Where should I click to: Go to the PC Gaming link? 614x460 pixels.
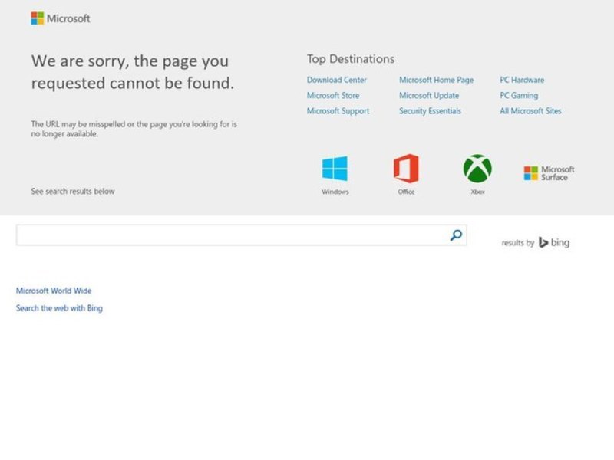519,96
